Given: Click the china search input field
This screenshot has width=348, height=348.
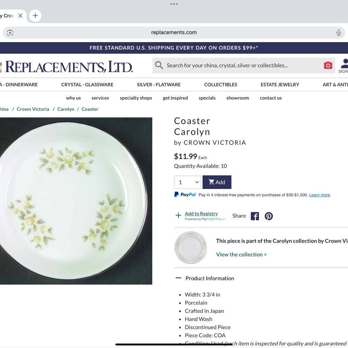Looking at the screenshot, I should (240, 65).
